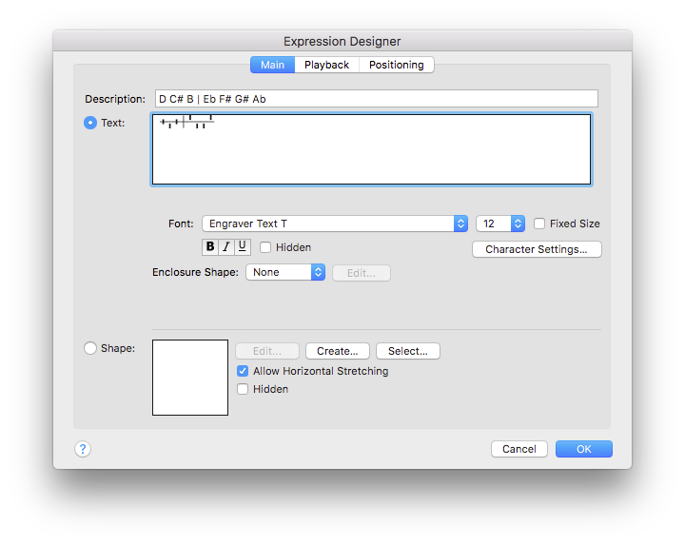Click the Cancel button
Screen dimensions: 685x545
click(x=519, y=449)
